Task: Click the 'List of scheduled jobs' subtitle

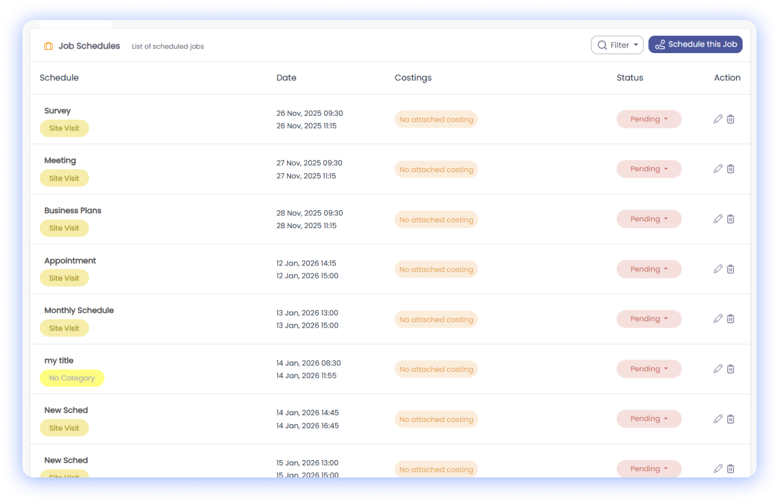Action: (168, 46)
